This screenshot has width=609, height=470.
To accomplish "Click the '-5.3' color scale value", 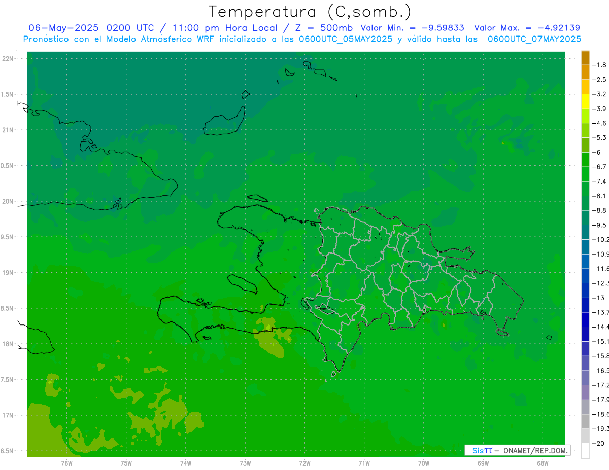I will click(x=599, y=137).
